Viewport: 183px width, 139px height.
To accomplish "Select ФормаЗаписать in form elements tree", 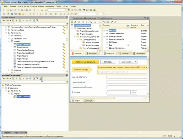I will pos(86,34).
